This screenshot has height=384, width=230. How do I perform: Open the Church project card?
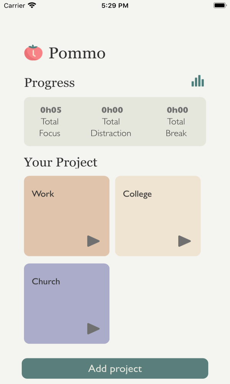(67, 304)
